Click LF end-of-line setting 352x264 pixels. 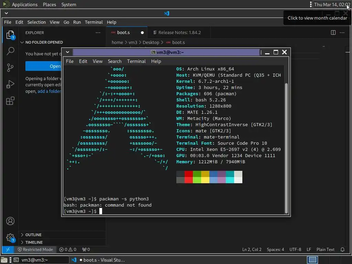(309, 250)
